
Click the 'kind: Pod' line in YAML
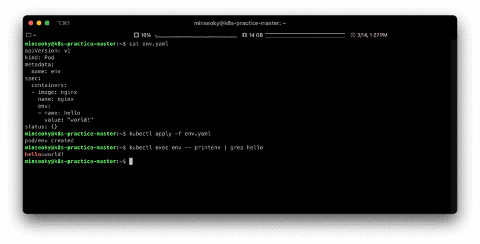39,57
